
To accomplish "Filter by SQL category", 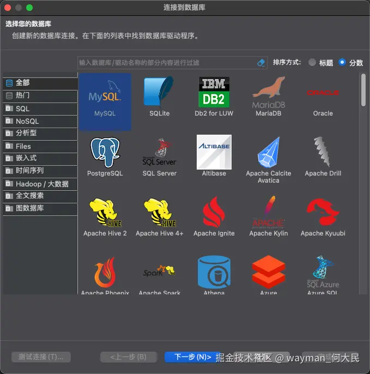I will (x=40, y=109).
